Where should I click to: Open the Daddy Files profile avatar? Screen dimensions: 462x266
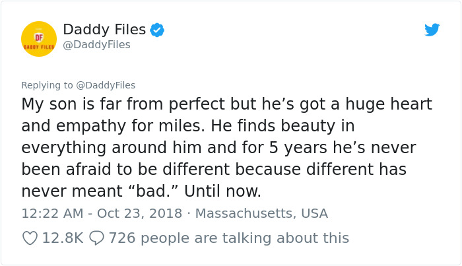tap(39, 38)
